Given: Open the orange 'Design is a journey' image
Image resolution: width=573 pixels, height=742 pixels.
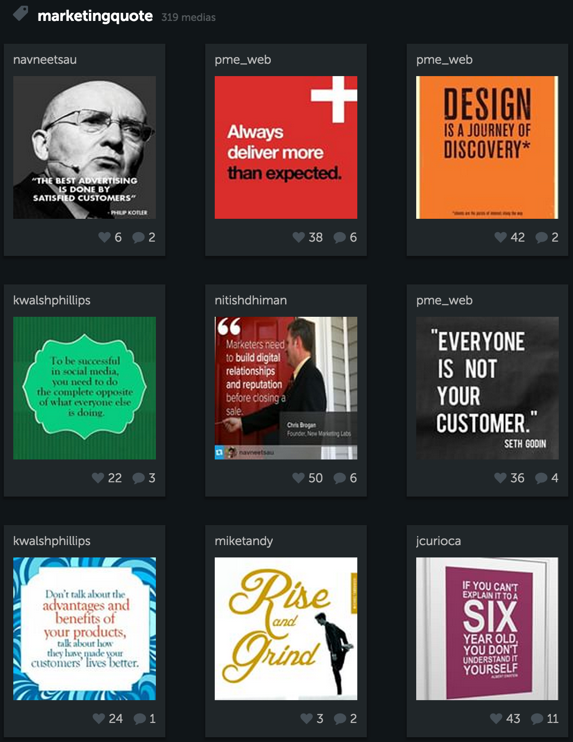Looking at the screenshot, I should click(x=487, y=147).
